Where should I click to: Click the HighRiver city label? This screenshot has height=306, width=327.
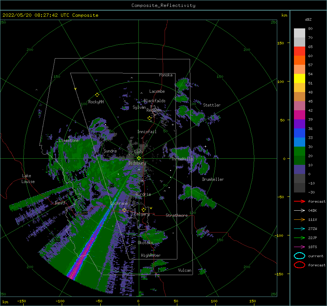click(151, 255)
